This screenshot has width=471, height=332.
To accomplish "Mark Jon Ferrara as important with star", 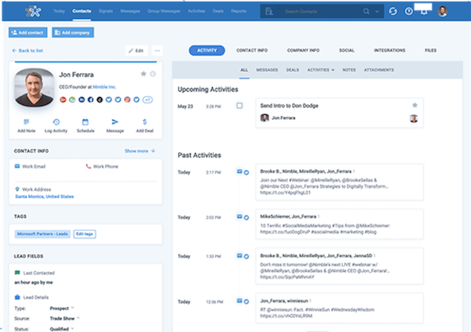I will [143, 74].
